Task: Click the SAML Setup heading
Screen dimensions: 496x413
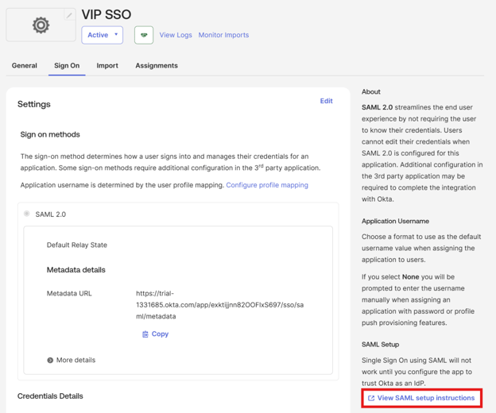Action: tap(380, 345)
